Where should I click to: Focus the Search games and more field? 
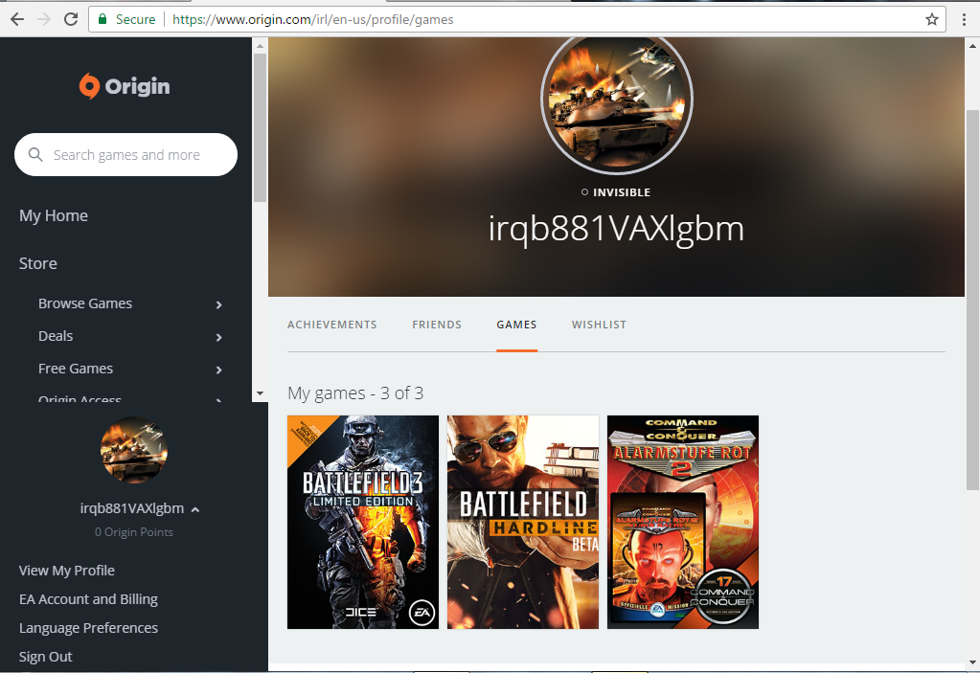tap(125, 154)
